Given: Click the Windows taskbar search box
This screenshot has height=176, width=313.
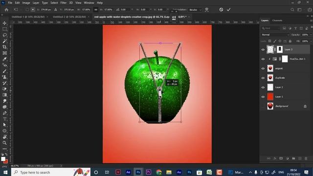Looking at the screenshot, I should [x=51, y=172].
